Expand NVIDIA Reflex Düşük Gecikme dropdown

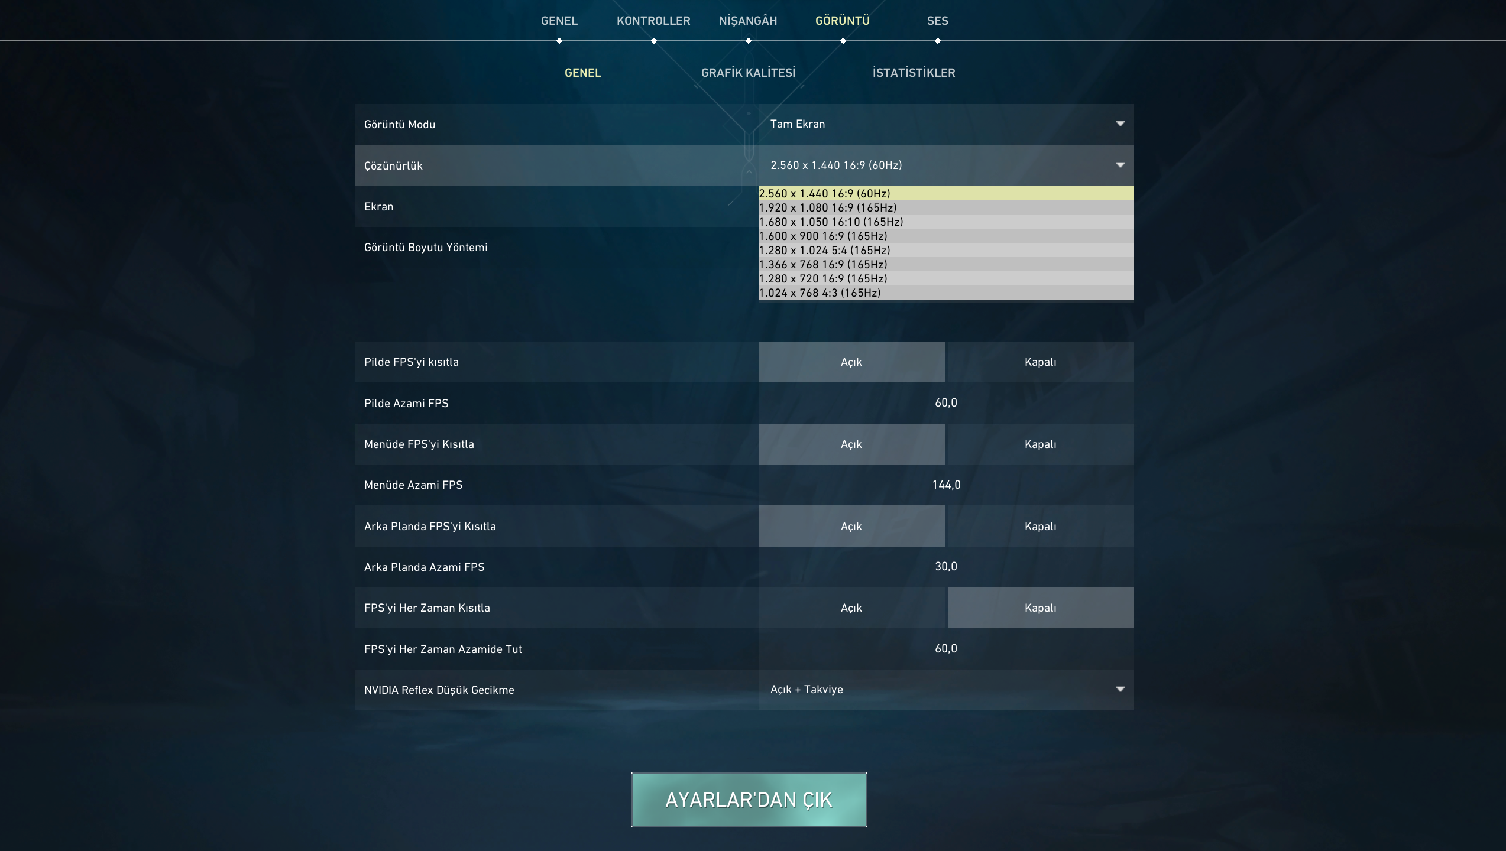click(x=1119, y=689)
